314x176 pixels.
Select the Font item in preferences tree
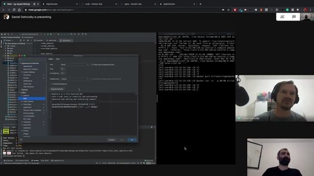click(32, 98)
